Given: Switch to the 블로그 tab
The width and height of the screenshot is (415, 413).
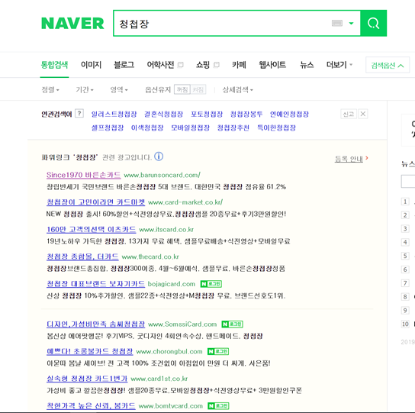Looking at the screenshot, I should tap(124, 65).
